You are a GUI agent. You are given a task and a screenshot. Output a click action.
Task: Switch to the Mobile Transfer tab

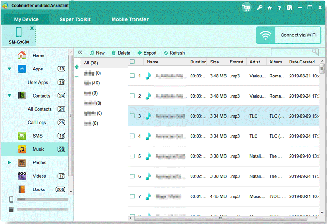pos(130,19)
